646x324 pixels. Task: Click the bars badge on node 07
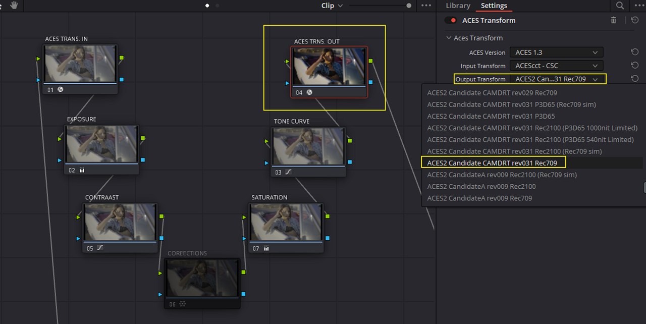click(266, 248)
